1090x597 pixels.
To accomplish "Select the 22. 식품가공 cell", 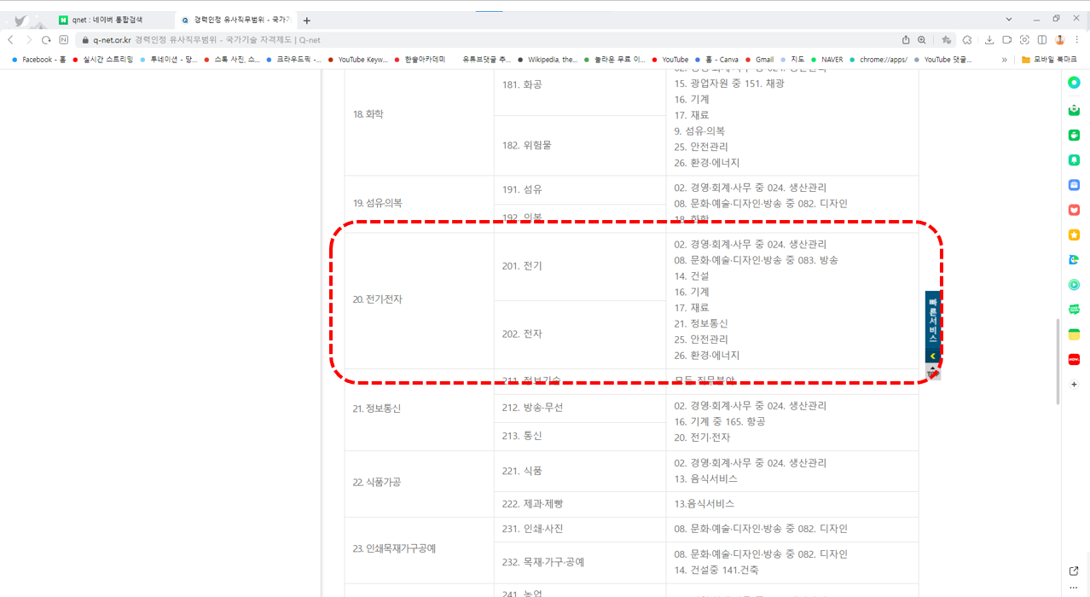I will click(x=419, y=483).
